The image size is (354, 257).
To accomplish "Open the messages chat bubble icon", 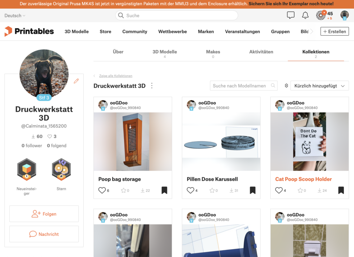I will coord(290,15).
